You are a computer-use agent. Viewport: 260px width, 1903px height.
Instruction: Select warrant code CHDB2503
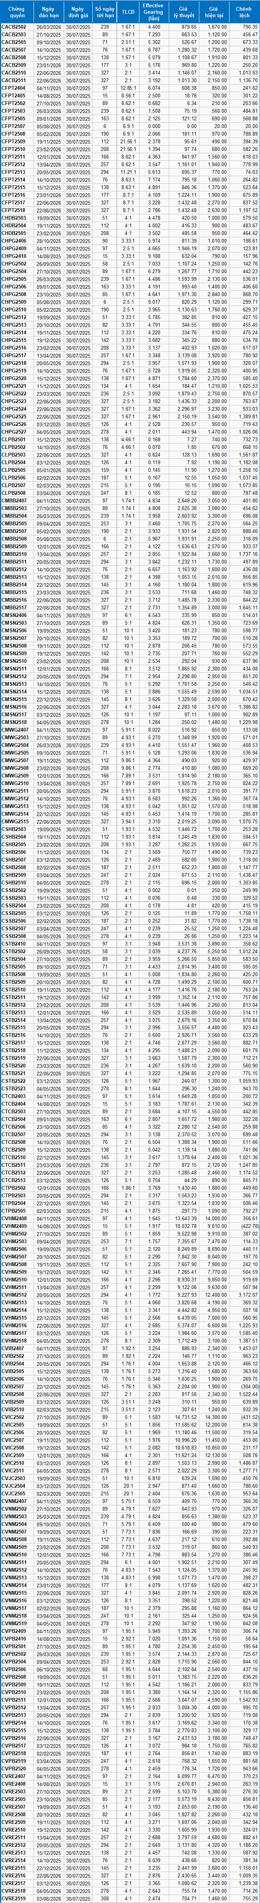click(x=13, y=217)
